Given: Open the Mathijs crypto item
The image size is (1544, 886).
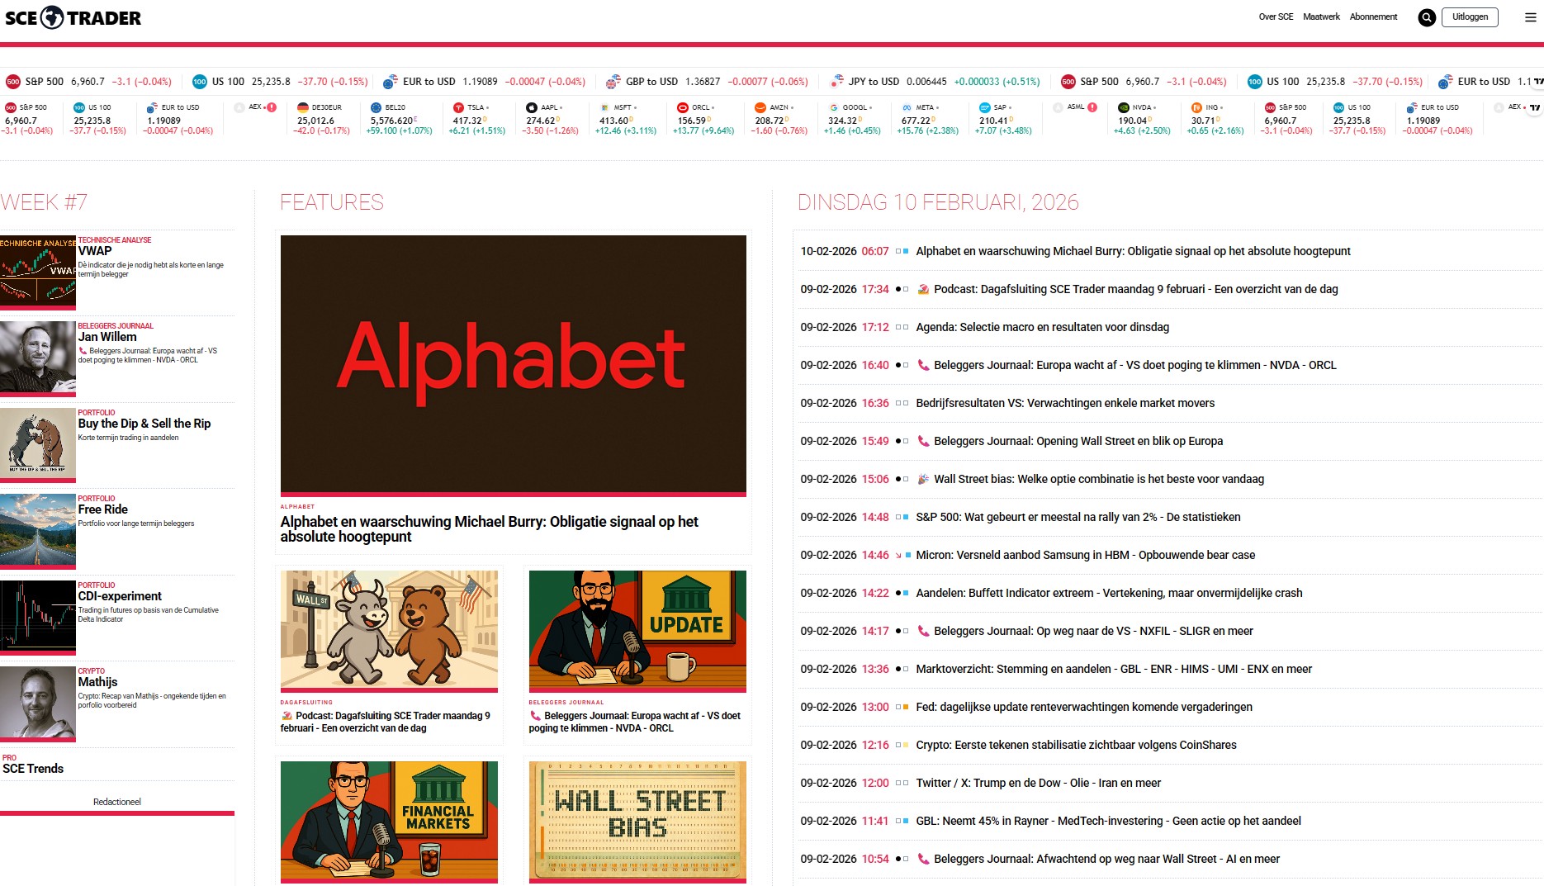Looking at the screenshot, I should point(97,682).
